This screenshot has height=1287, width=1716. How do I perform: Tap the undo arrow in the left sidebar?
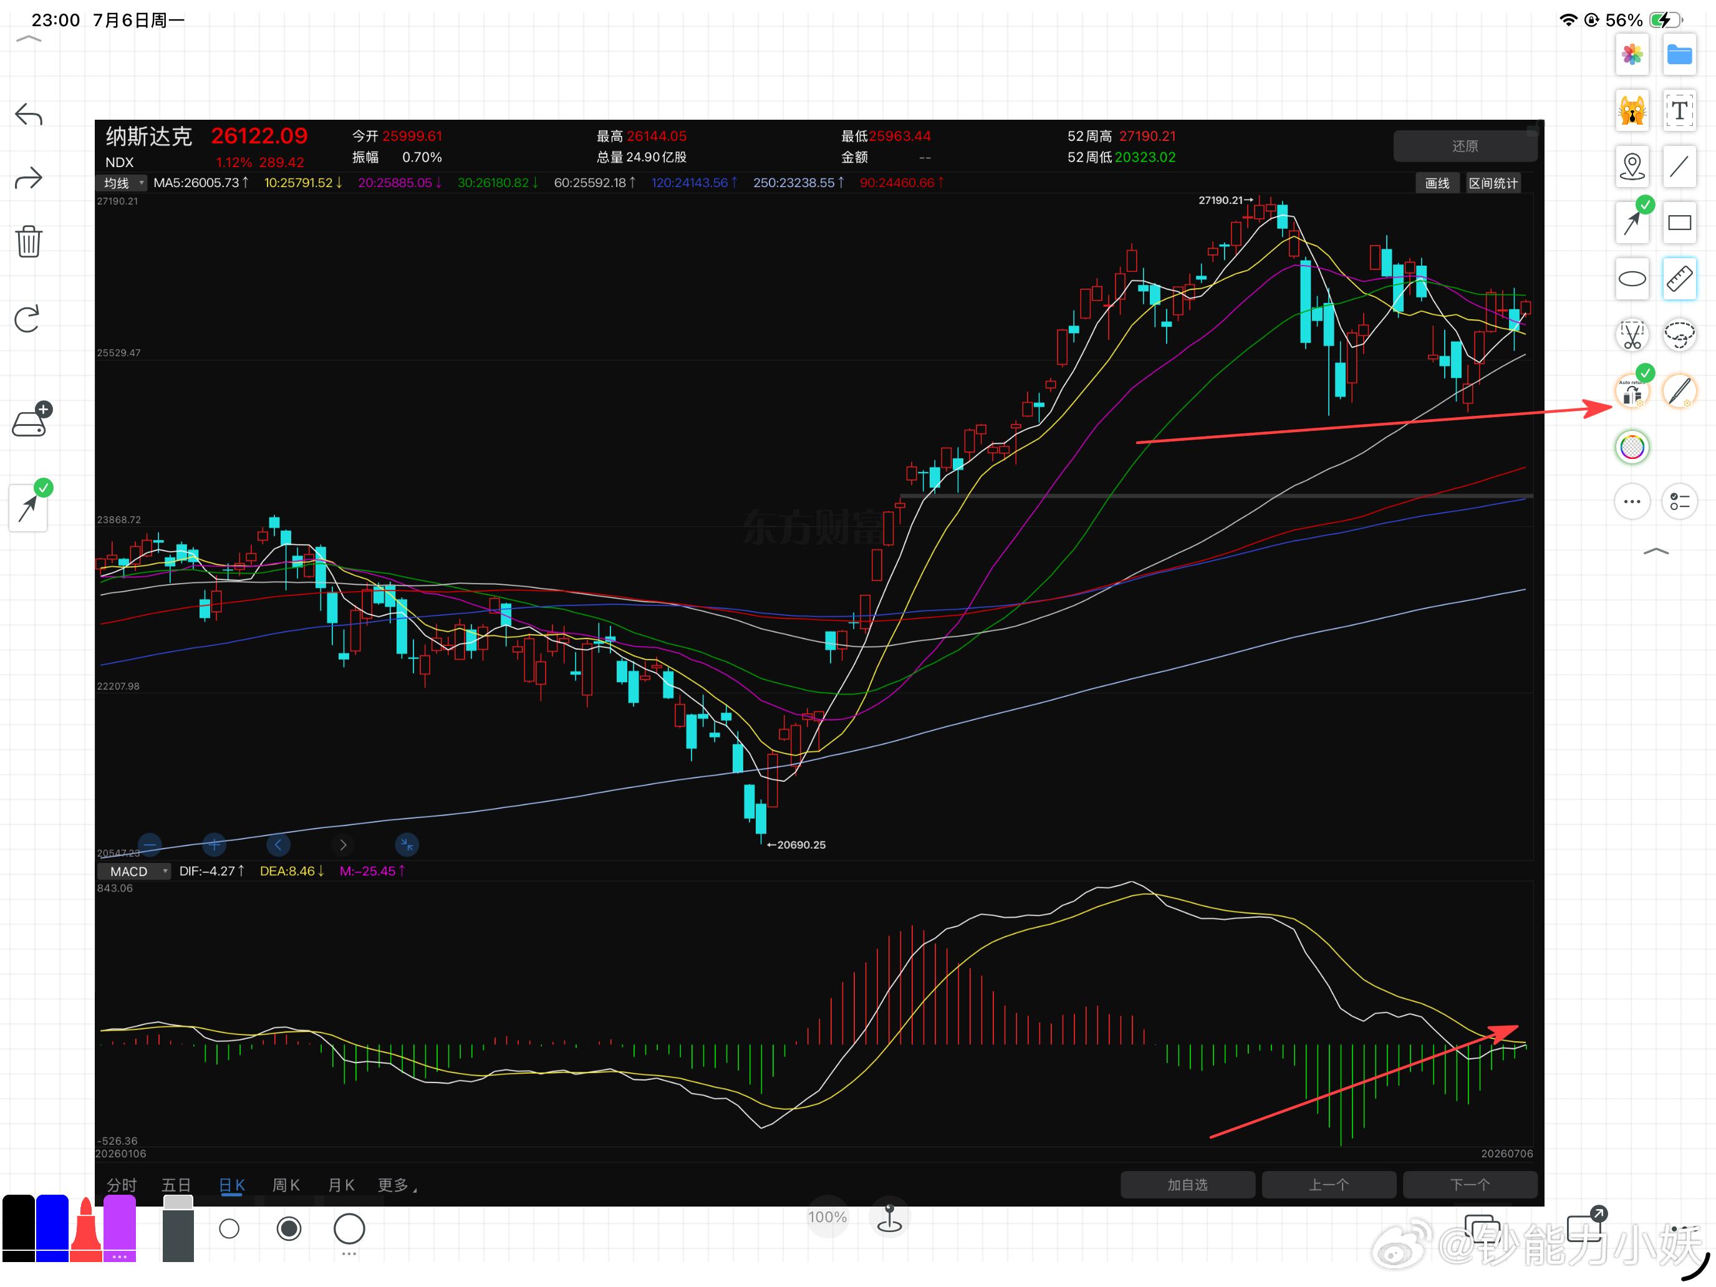click(x=29, y=115)
